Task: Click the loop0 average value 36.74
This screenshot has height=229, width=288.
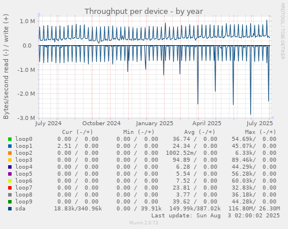Action: point(181,139)
